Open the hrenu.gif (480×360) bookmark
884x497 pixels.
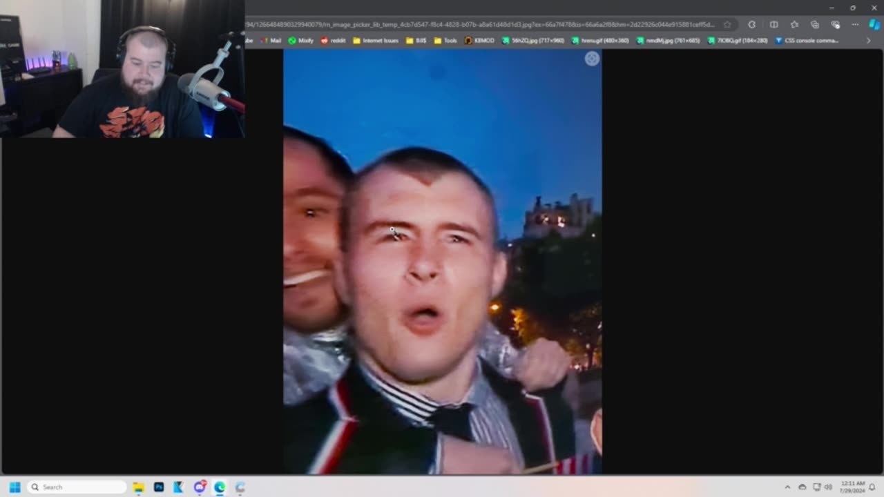pyautogui.click(x=600, y=41)
